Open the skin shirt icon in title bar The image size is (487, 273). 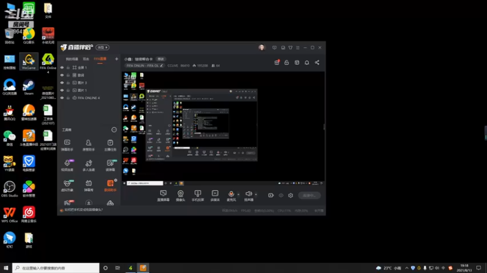tap(290, 48)
